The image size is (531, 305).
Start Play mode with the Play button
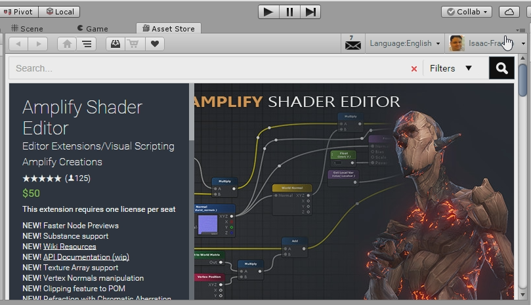pyautogui.click(x=268, y=12)
